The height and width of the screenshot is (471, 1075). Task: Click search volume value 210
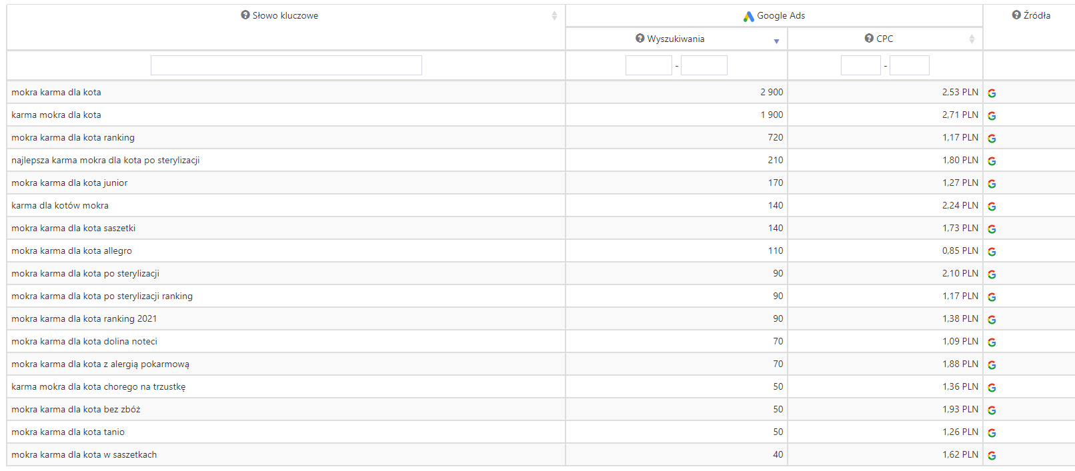[776, 160]
